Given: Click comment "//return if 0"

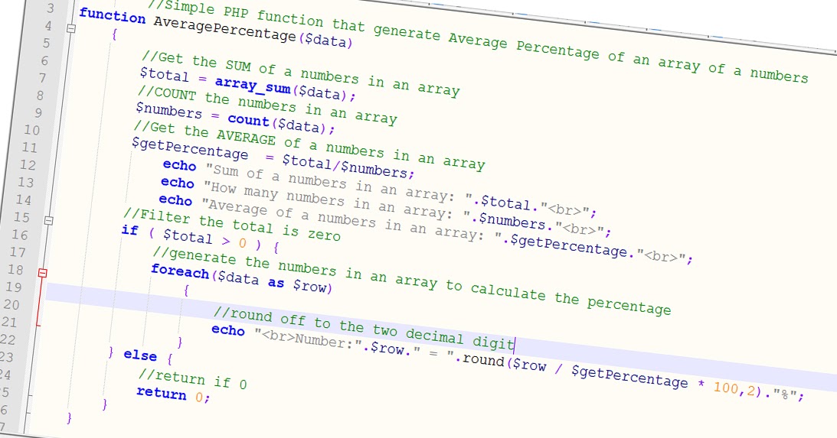Looking at the screenshot, I should (193, 378).
